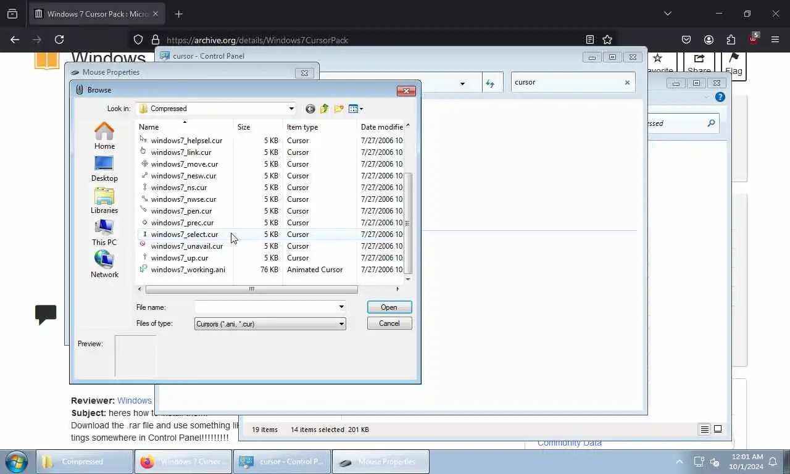Open a new Firefox tab

click(x=178, y=14)
